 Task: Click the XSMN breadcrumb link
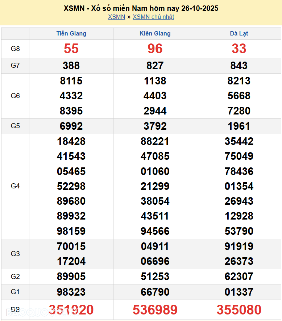116,17
